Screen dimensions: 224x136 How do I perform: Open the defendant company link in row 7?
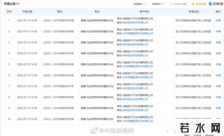point(135,88)
